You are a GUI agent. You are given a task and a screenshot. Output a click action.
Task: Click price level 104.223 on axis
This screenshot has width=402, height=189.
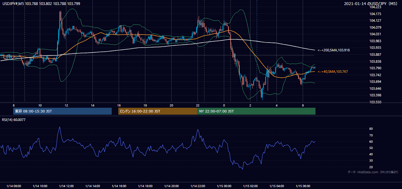376,7
